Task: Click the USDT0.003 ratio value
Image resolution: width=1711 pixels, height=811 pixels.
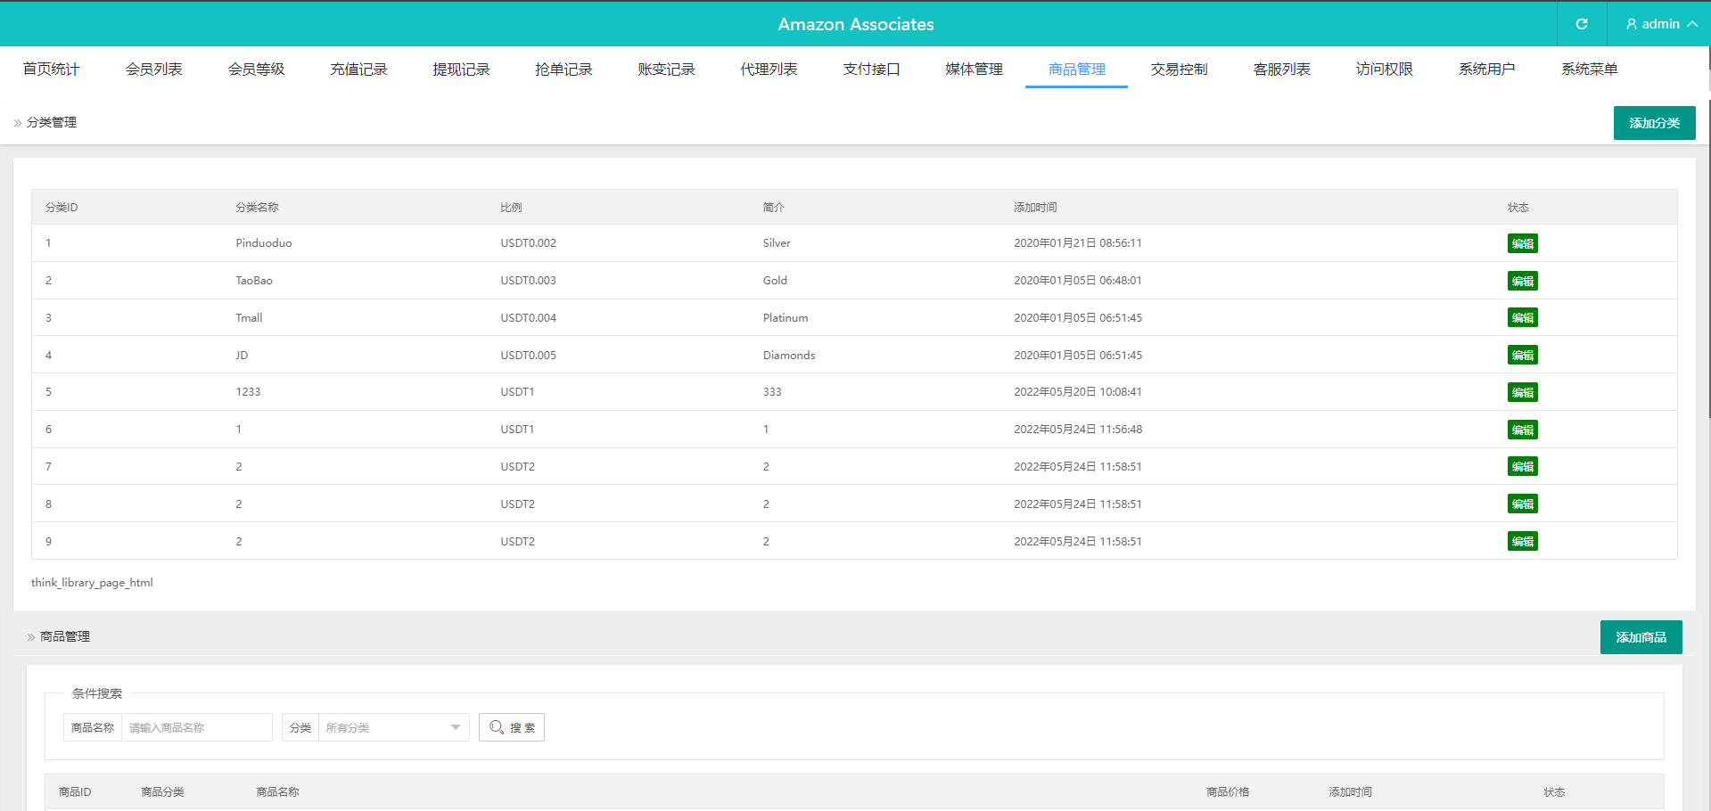Action: coord(528,280)
